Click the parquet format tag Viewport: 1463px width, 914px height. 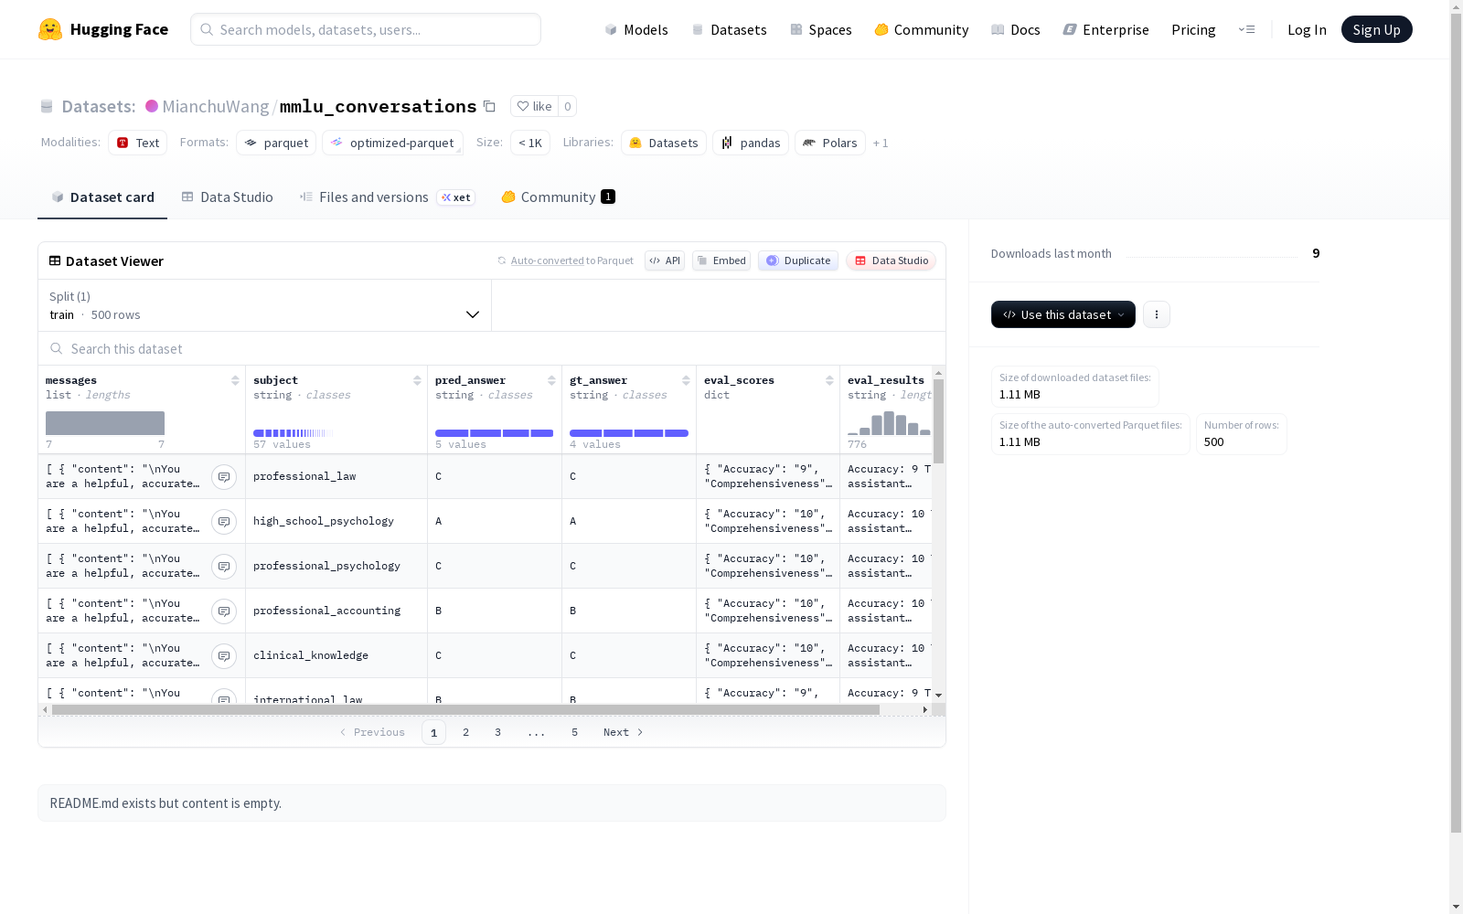pyautogui.click(x=276, y=143)
